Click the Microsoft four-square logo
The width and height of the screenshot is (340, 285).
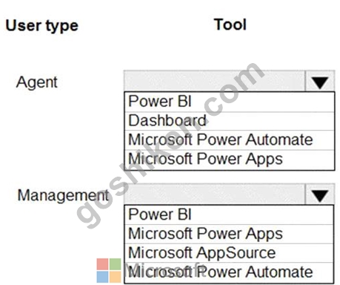coord(109,270)
